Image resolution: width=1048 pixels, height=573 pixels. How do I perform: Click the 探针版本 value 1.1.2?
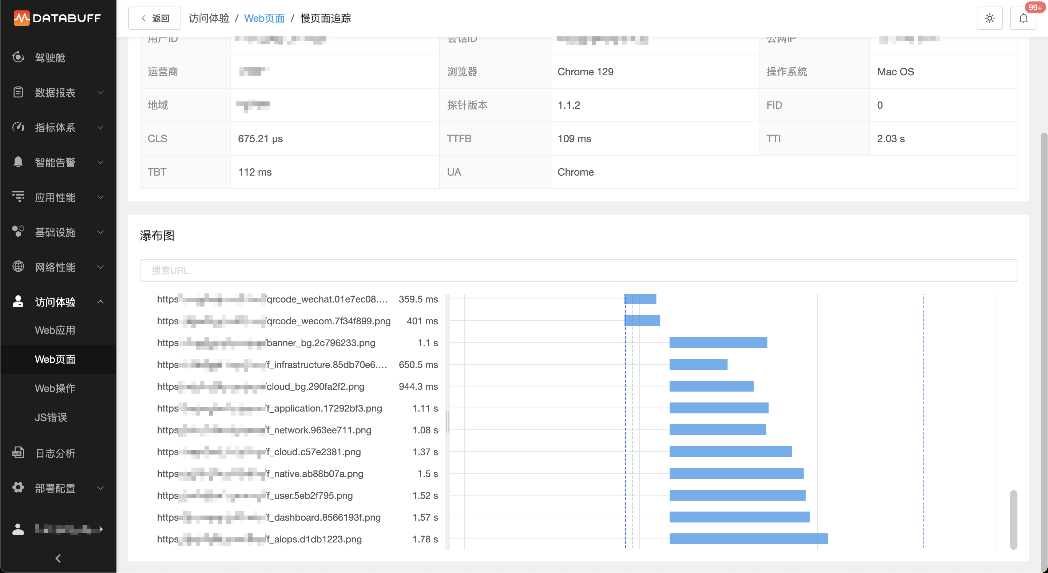(x=569, y=105)
